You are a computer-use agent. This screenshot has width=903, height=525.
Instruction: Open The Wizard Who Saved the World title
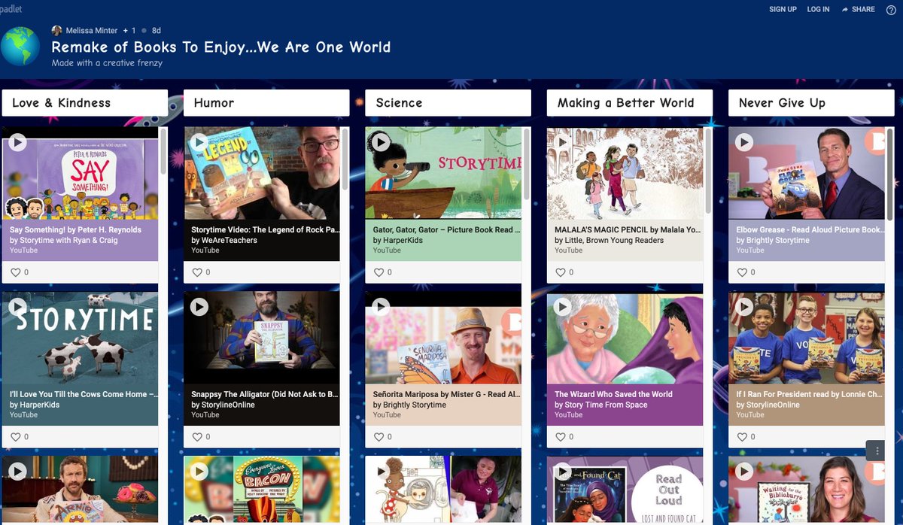(x=613, y=394)
